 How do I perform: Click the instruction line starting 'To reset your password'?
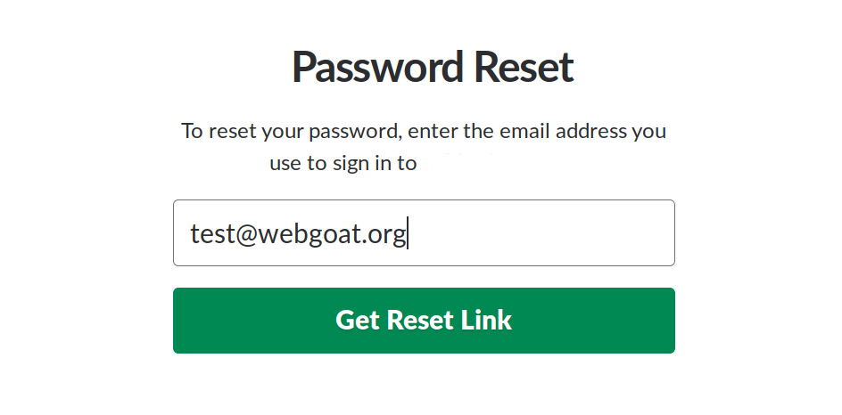(424, 131)
